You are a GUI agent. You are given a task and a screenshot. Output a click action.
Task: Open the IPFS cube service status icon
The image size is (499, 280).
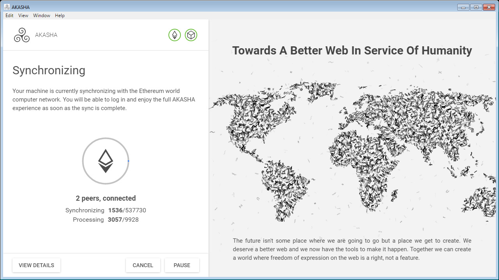click(x=191, y=35)
